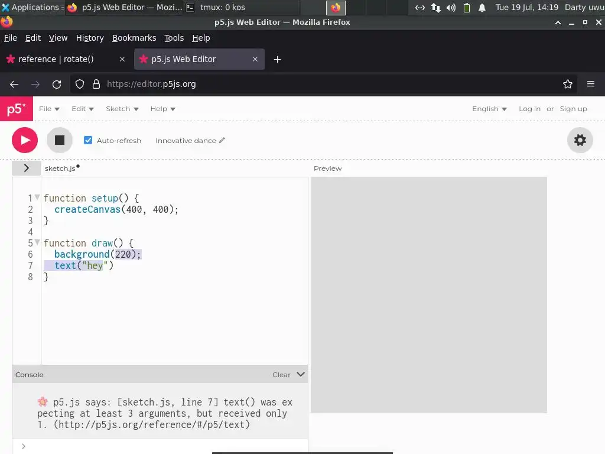Toggle the Auto-refresh checkbox

point(88,140)
